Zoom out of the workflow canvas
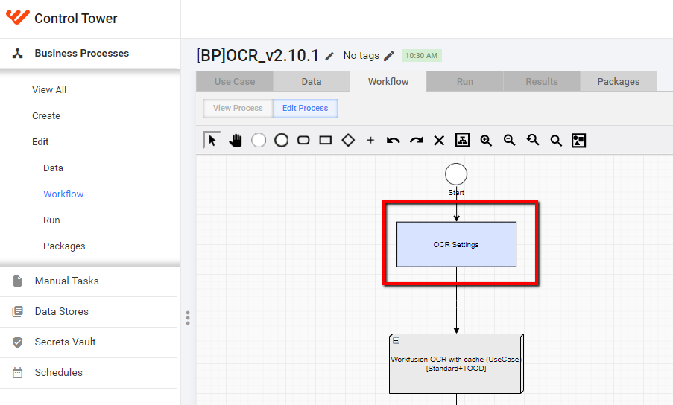Image resolution: width=673 pixels, height=405 pixels. tap(510, 140)
